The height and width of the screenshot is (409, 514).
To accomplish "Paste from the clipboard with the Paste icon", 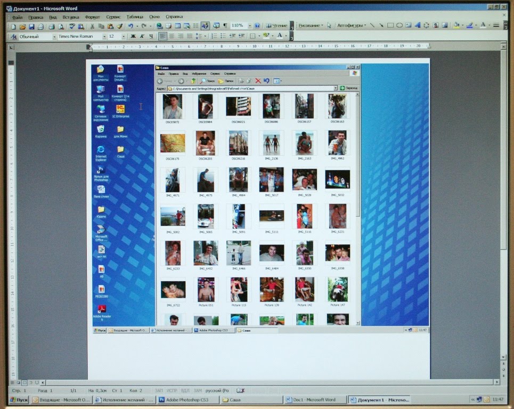I will [x=110, y=26].
